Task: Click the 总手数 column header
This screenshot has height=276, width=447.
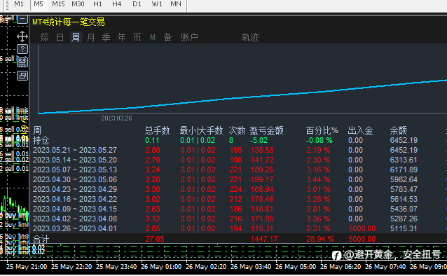Action: point(157,130)
